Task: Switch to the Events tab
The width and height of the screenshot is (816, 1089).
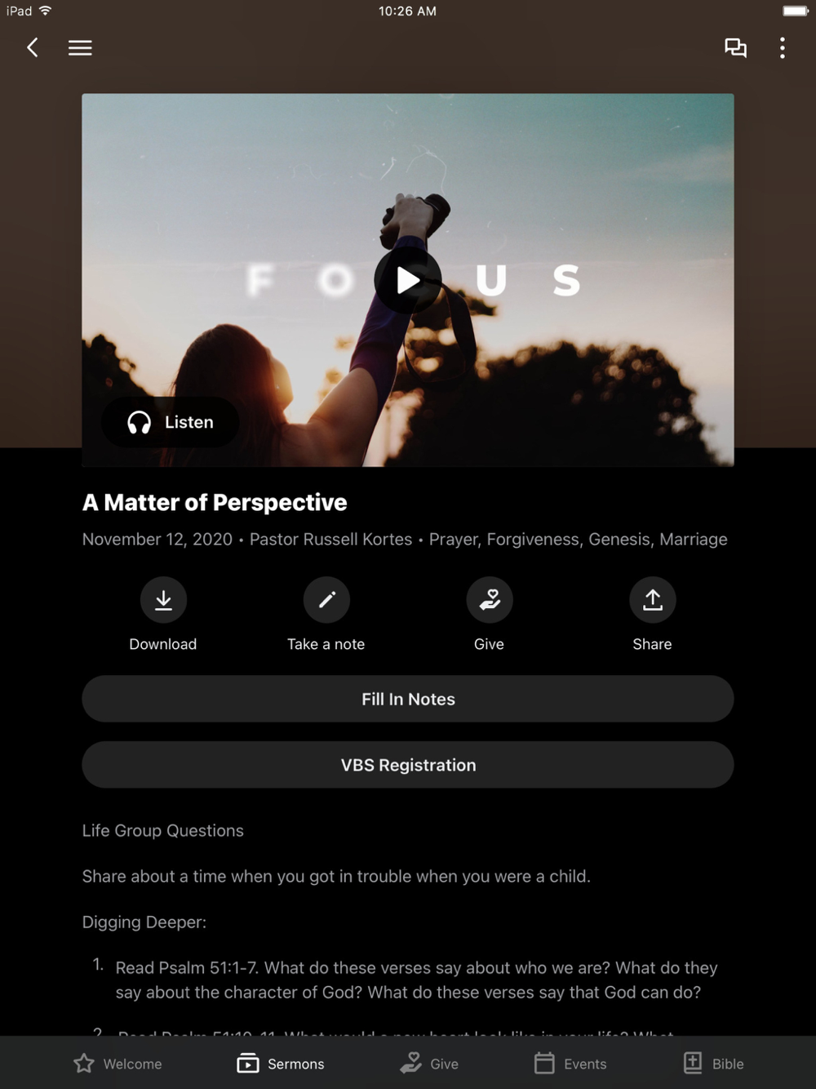Action: click(x=570, y=1064)
